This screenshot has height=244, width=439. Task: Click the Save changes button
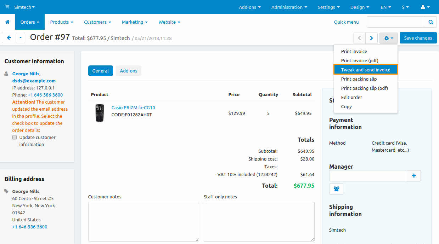[x=418, y=38]
